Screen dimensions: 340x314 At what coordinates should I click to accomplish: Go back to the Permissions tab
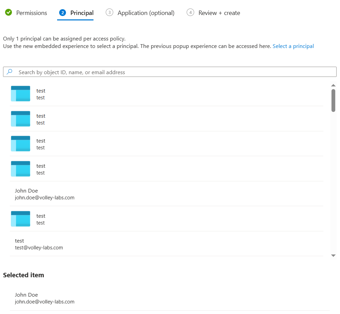32,13
